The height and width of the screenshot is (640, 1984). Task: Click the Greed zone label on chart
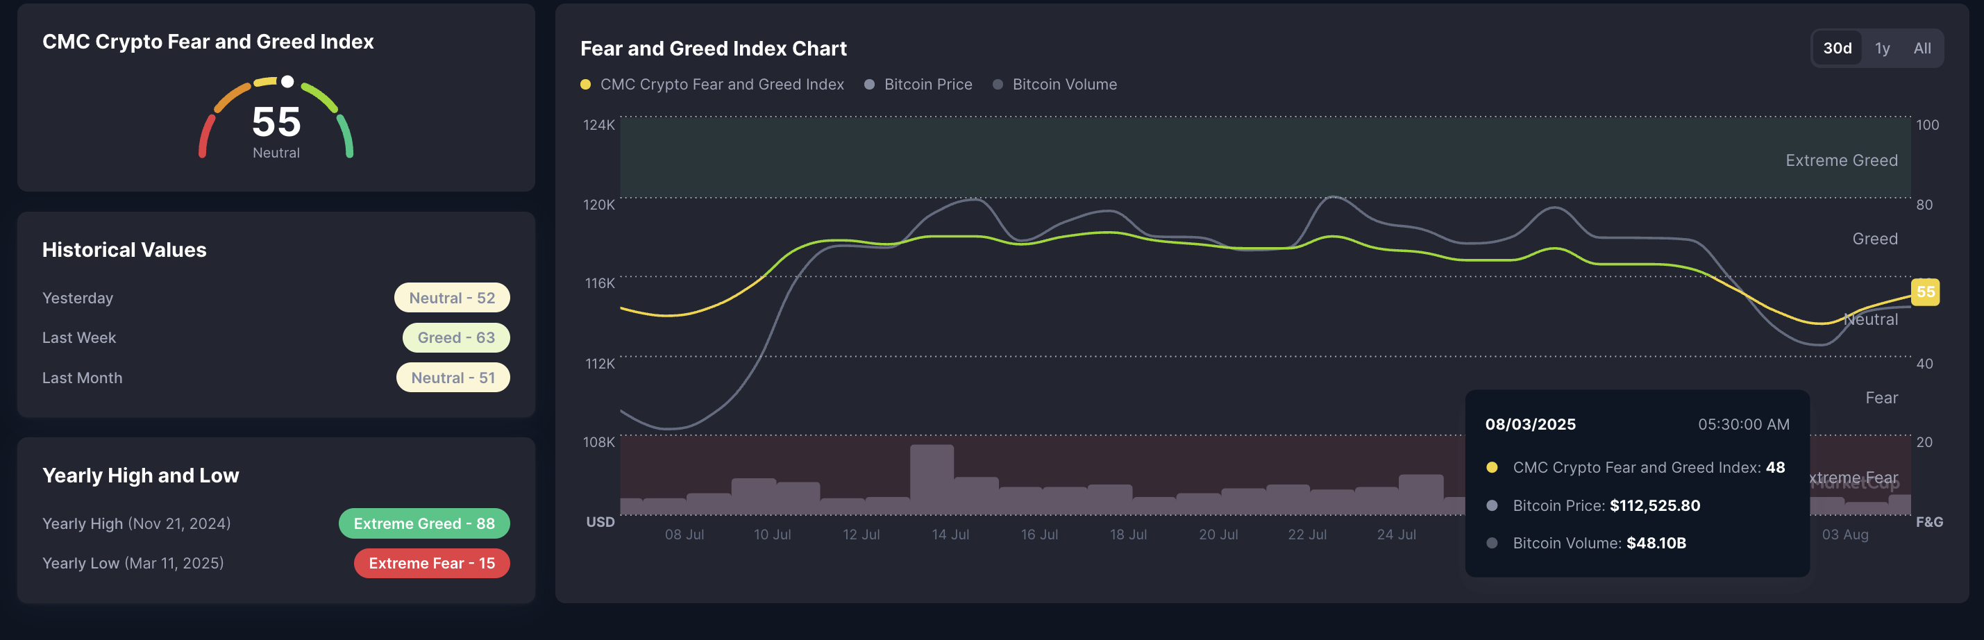(1874, 239)
